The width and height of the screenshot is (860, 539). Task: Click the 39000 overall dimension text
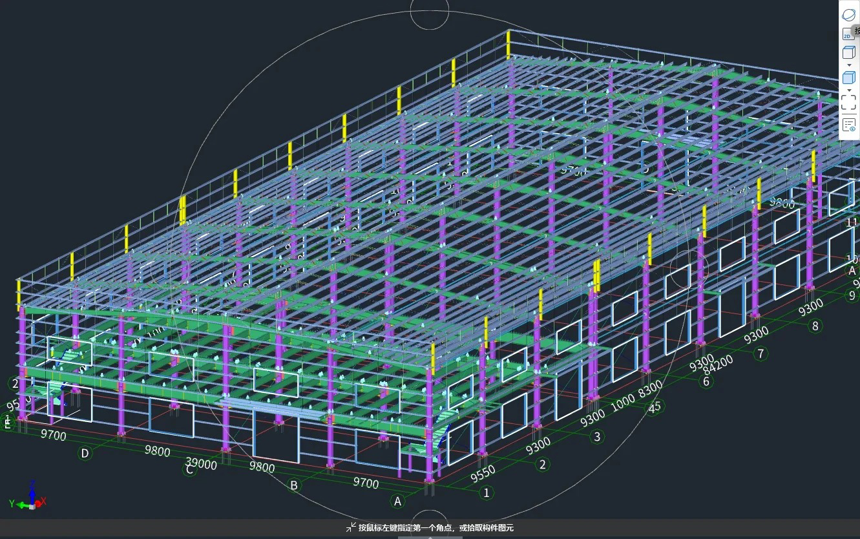[202, 463]
